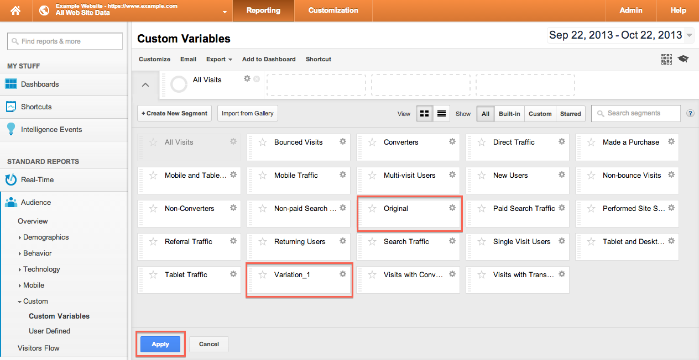
Task: Open the date range dropdown
Action: coord(689,35)
